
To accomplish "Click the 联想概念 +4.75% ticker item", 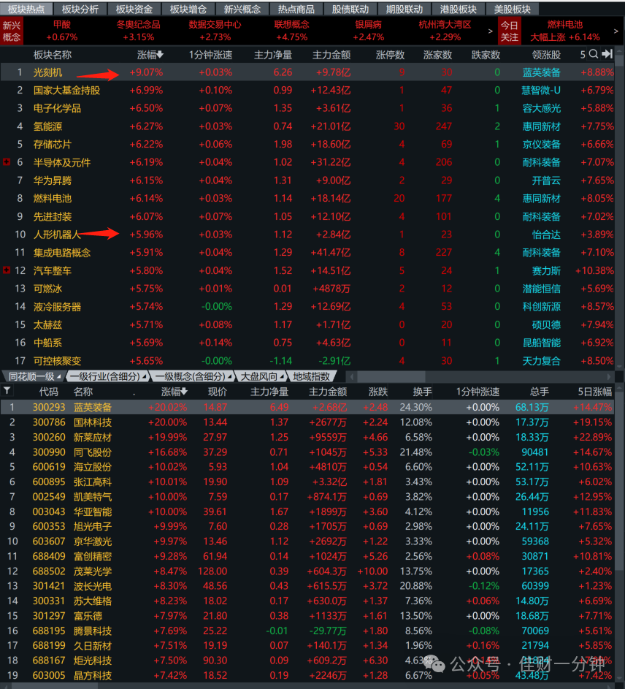I will click(291, 31).
